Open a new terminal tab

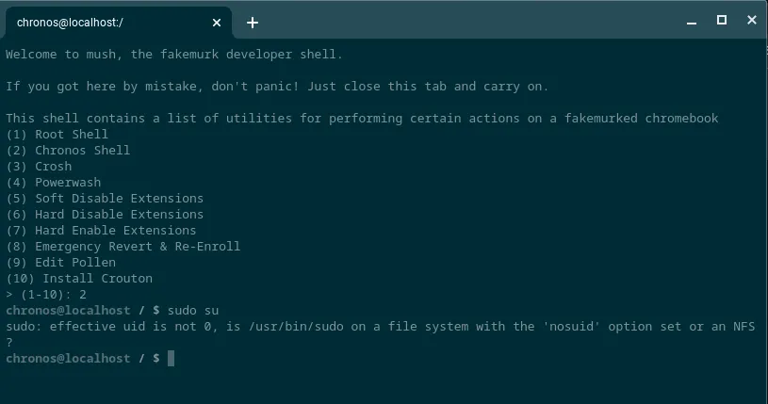tap(253, 23)
